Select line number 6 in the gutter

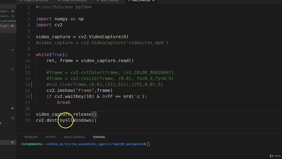29,37
